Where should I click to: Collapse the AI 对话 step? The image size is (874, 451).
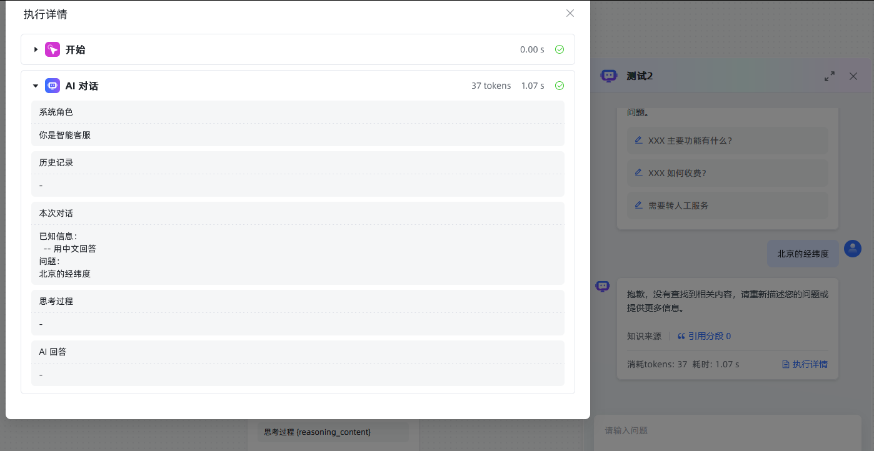[x=36, y=86]
